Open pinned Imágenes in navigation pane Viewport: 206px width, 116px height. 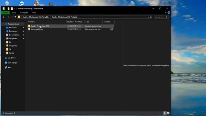[13, 39]
